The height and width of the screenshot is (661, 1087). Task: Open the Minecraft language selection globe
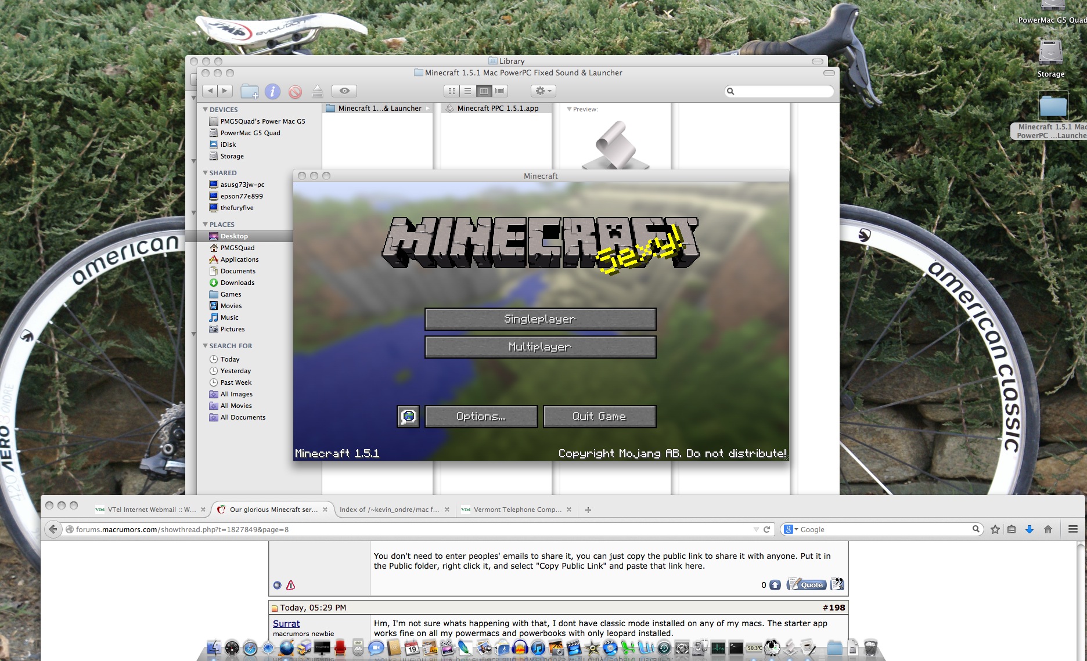pos(408,416)
